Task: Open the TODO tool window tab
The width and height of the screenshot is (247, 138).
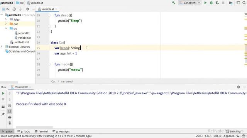Action: [24, 131]
